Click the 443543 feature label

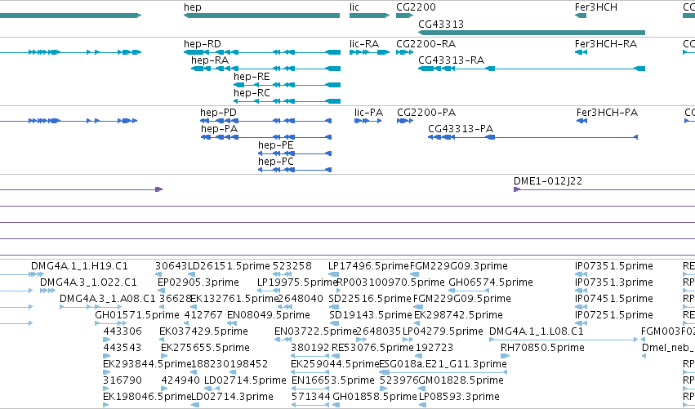123,348
